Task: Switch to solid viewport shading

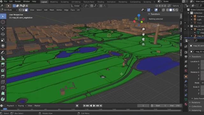Action: coord(171,10)
